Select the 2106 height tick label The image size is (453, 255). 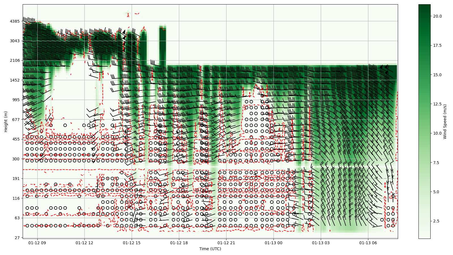click(x=15, y=60)
